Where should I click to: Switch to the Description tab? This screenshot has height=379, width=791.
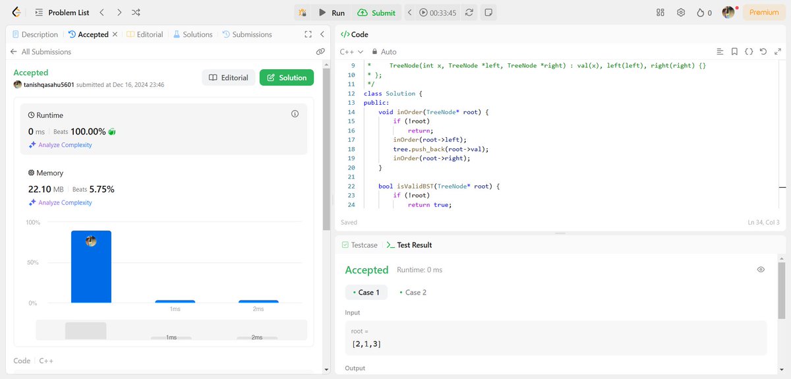click(34, 34)
